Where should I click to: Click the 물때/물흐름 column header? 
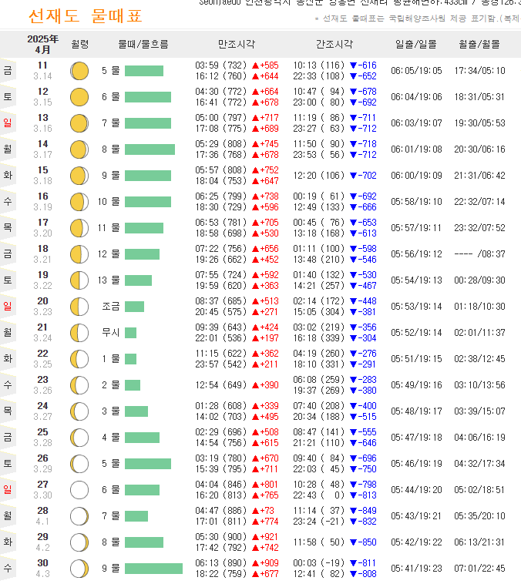[143, 45]
